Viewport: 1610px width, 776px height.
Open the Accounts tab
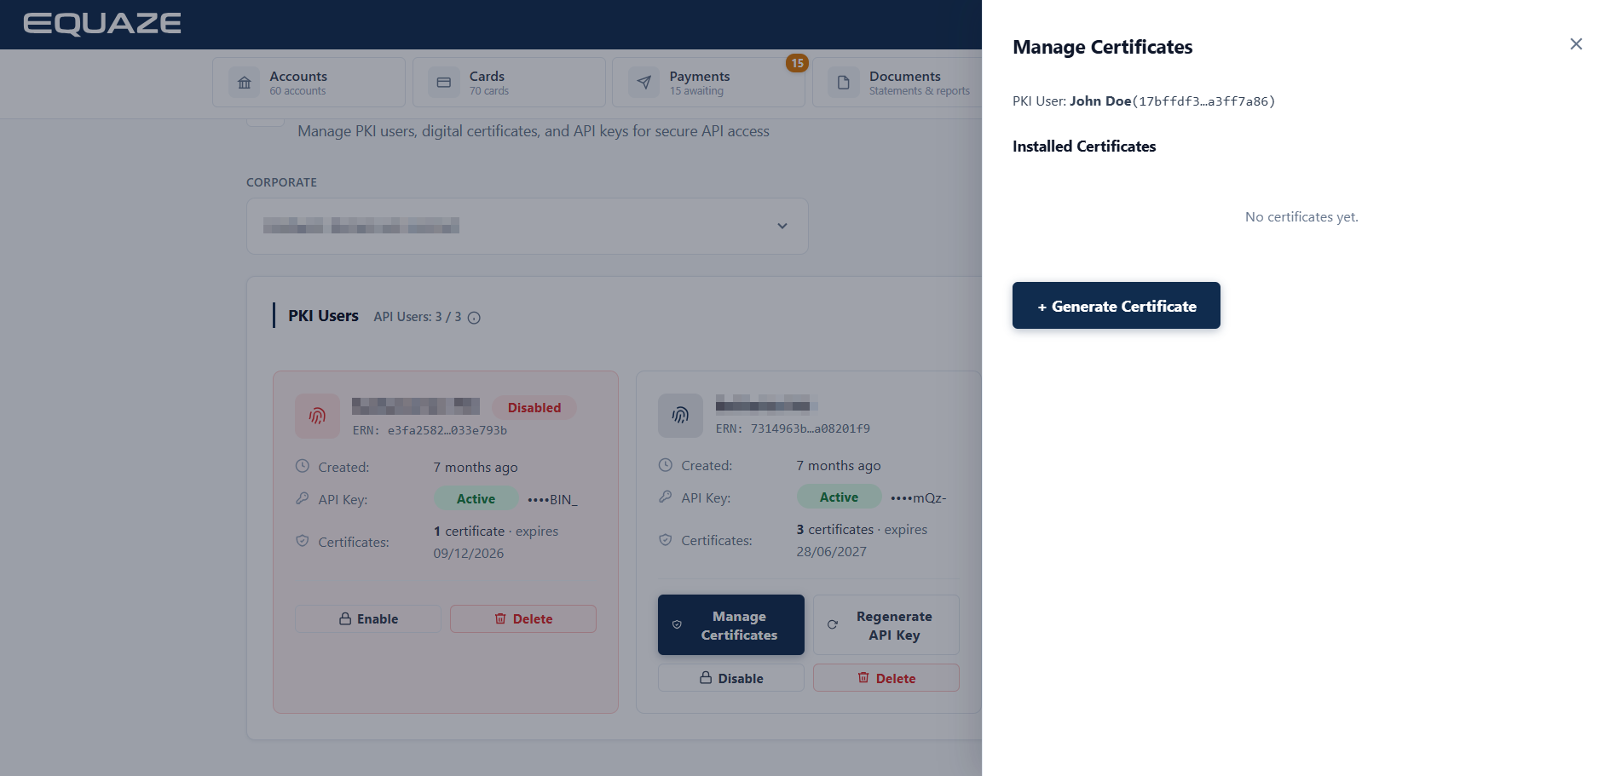[309, 83]
